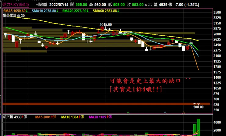The image size is (226, 136).
Task: Click the 成交量 4939 volume label
Action: (x=15, y=117)
